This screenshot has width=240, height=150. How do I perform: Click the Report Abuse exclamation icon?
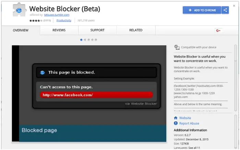coord(176,123)
